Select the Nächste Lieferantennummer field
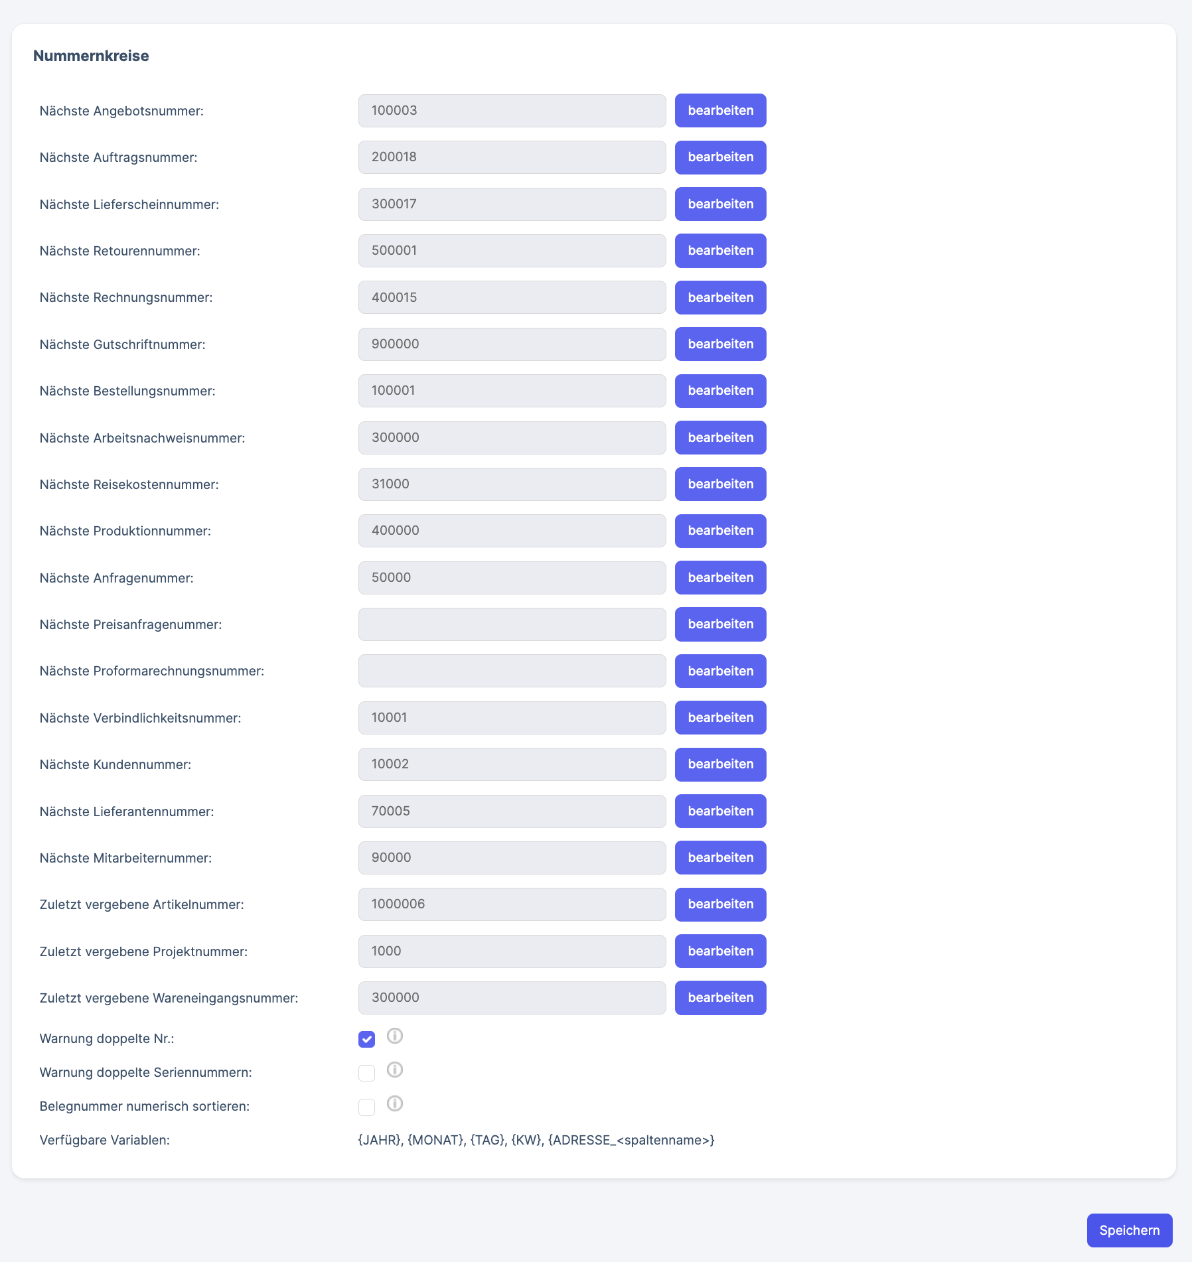 coord(512,811)
